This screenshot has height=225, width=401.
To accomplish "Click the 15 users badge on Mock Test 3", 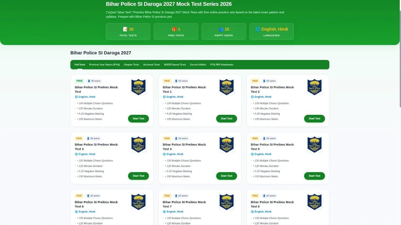I will click(94, 138).
